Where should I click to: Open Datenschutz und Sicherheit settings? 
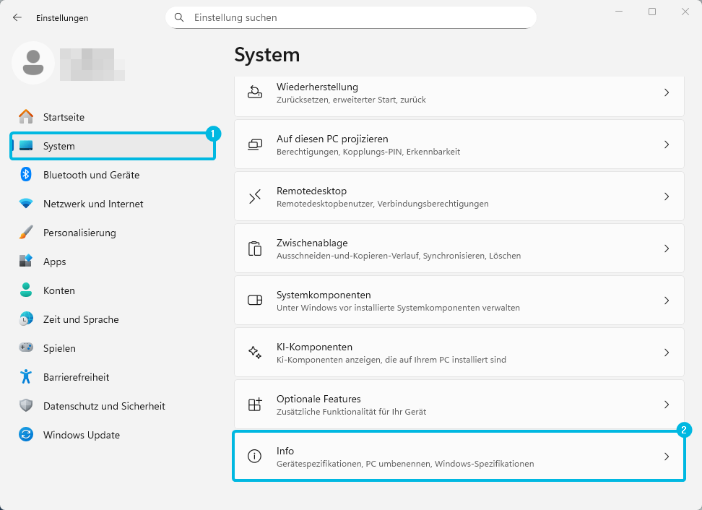(113, 406)
